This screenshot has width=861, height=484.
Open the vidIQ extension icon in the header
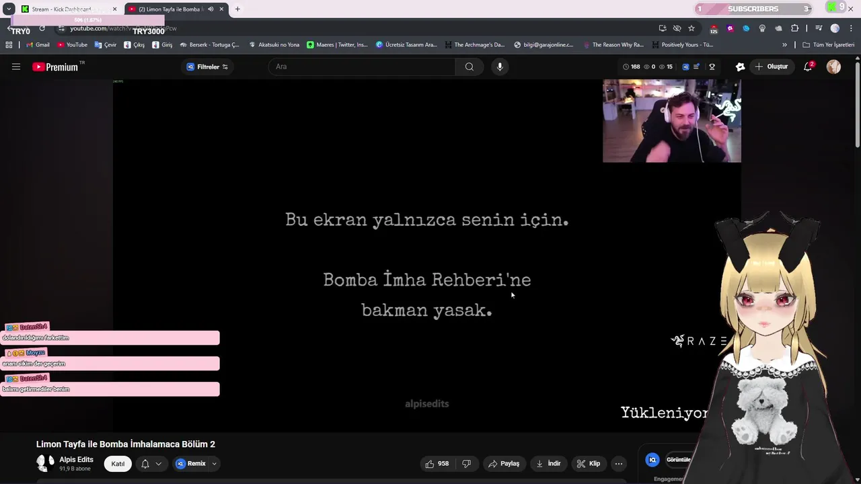(x=685, y=67)
